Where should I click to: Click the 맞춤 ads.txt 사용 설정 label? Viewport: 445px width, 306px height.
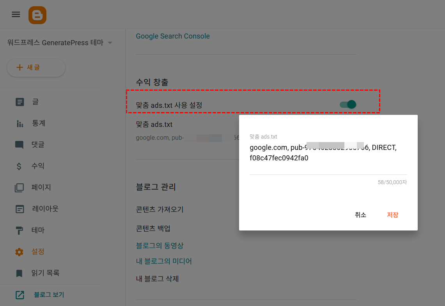click(x=169, y=106)
